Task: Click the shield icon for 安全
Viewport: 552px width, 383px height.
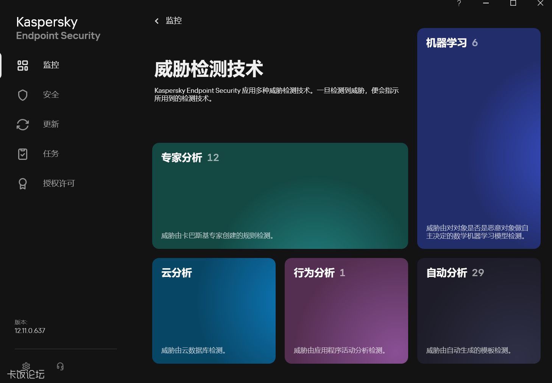Action: [23, 95]
